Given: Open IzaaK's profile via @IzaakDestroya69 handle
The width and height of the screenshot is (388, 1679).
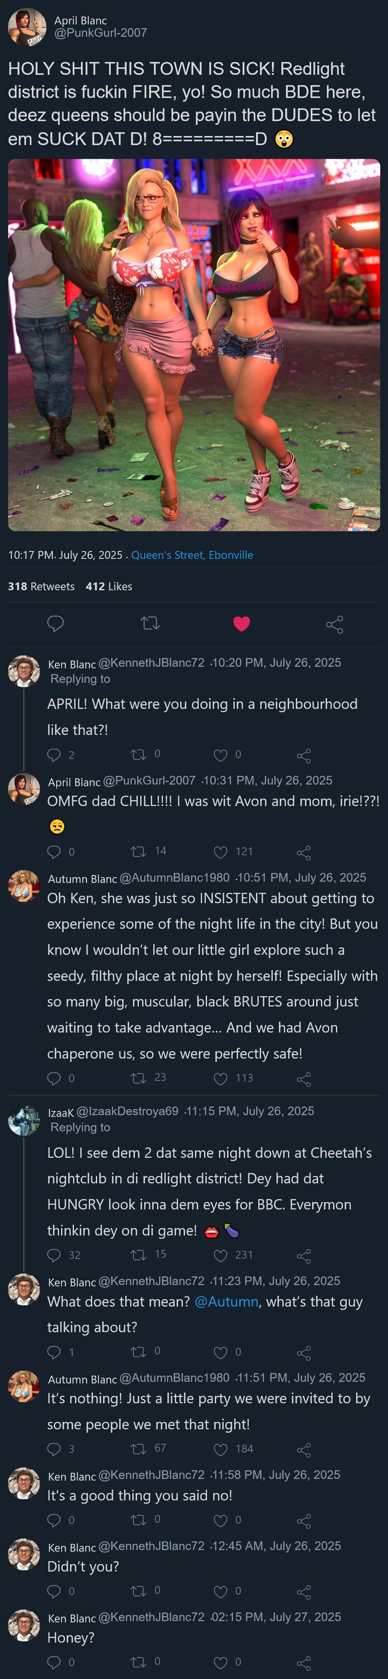Looking at the screenshot, I should [127, 1111].
